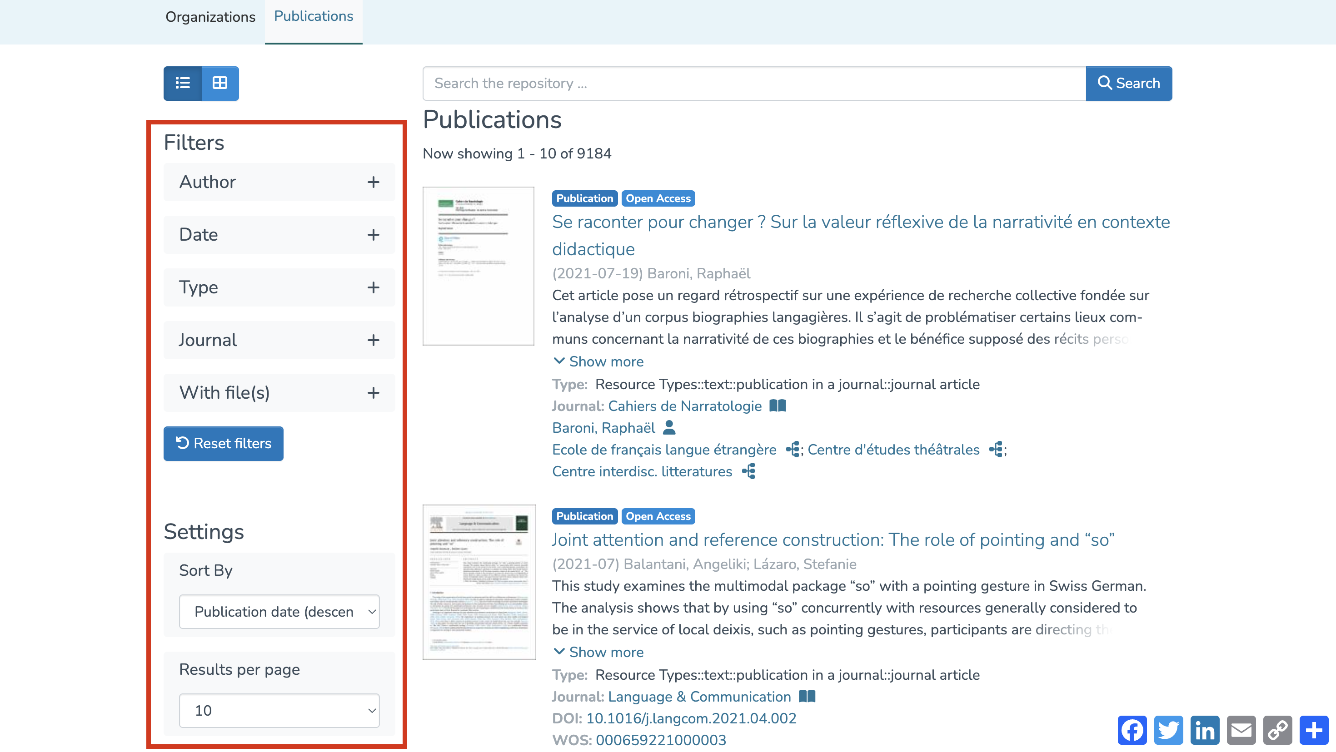Switch to list view layout
The height and width of the screenshot is (752, 1336).
click(183, 83)
